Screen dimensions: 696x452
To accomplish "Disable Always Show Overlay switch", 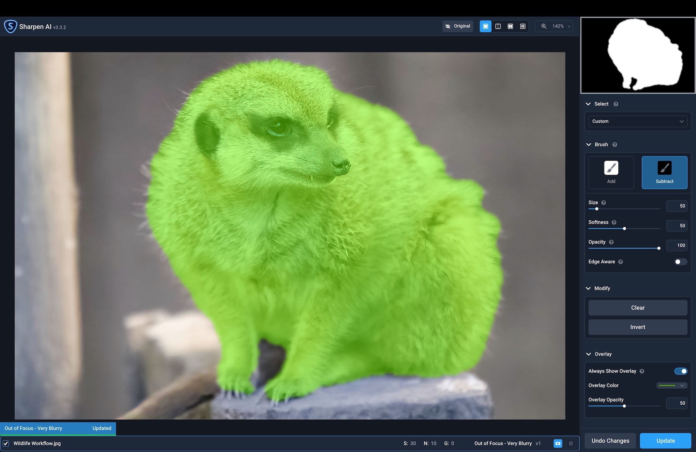I will pos(681,371).
